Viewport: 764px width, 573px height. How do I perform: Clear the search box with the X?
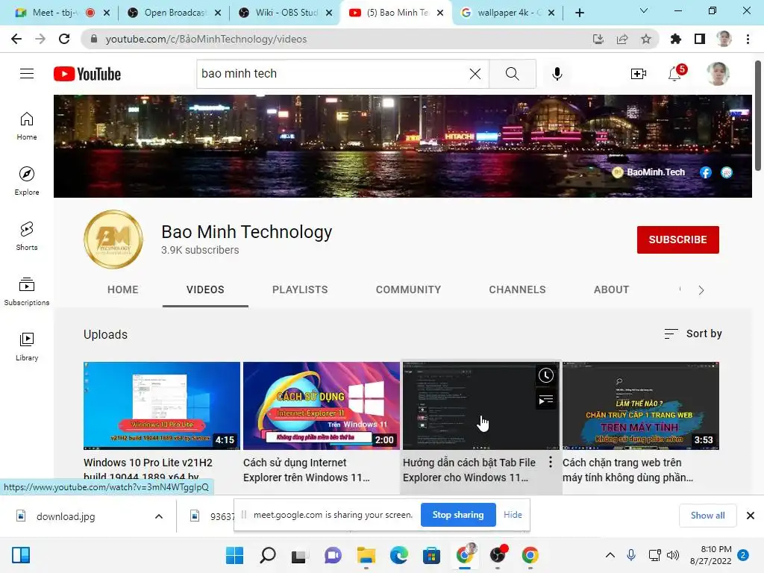tap(475, 74)
